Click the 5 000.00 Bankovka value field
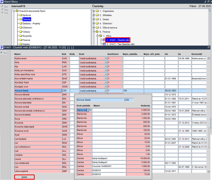The image size is (212, 180). pos(138,110)
